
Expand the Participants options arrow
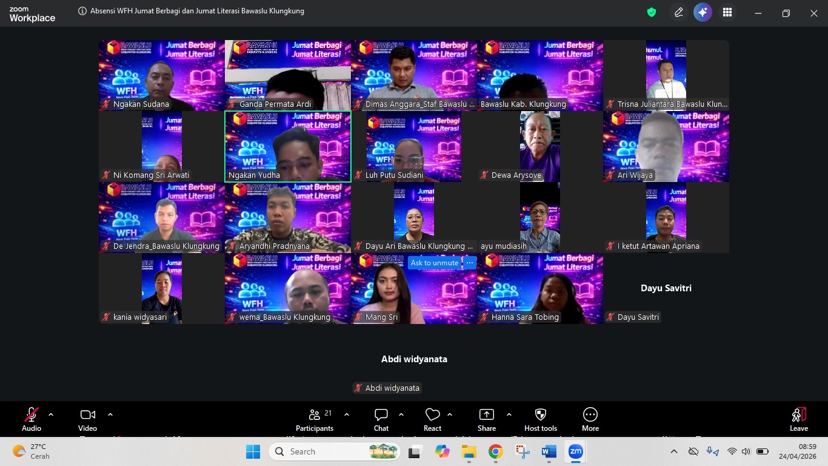347,415
